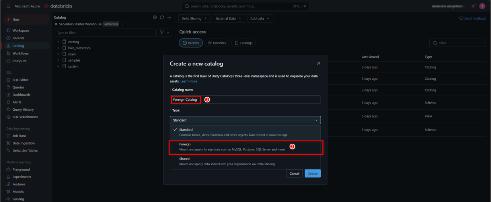Switch to the Catalogs tab
Screen dimensions: 491x202
tap(244, 43)
